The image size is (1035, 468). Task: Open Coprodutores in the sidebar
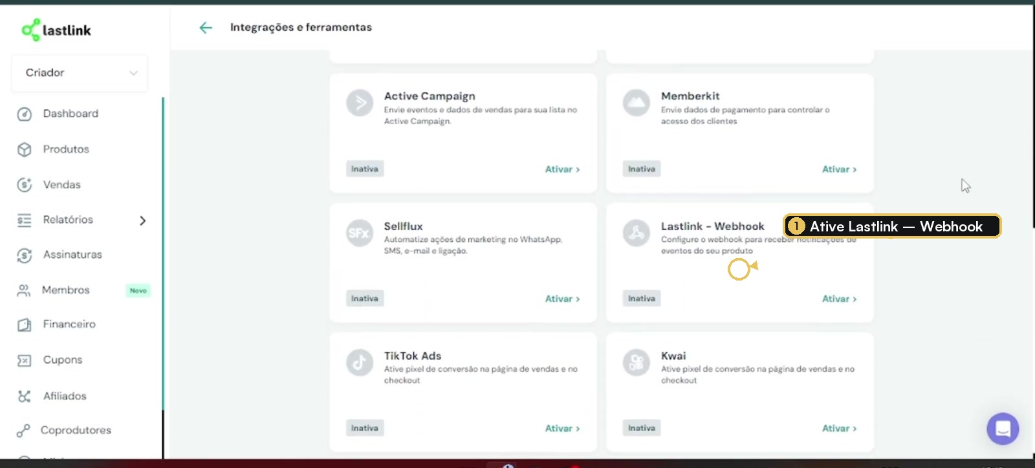coord(76,431)
